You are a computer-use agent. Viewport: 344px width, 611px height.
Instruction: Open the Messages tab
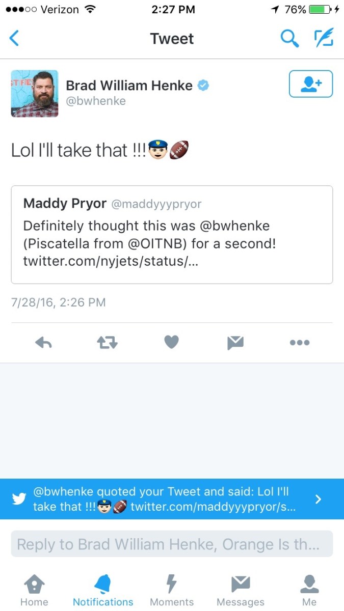241,591
